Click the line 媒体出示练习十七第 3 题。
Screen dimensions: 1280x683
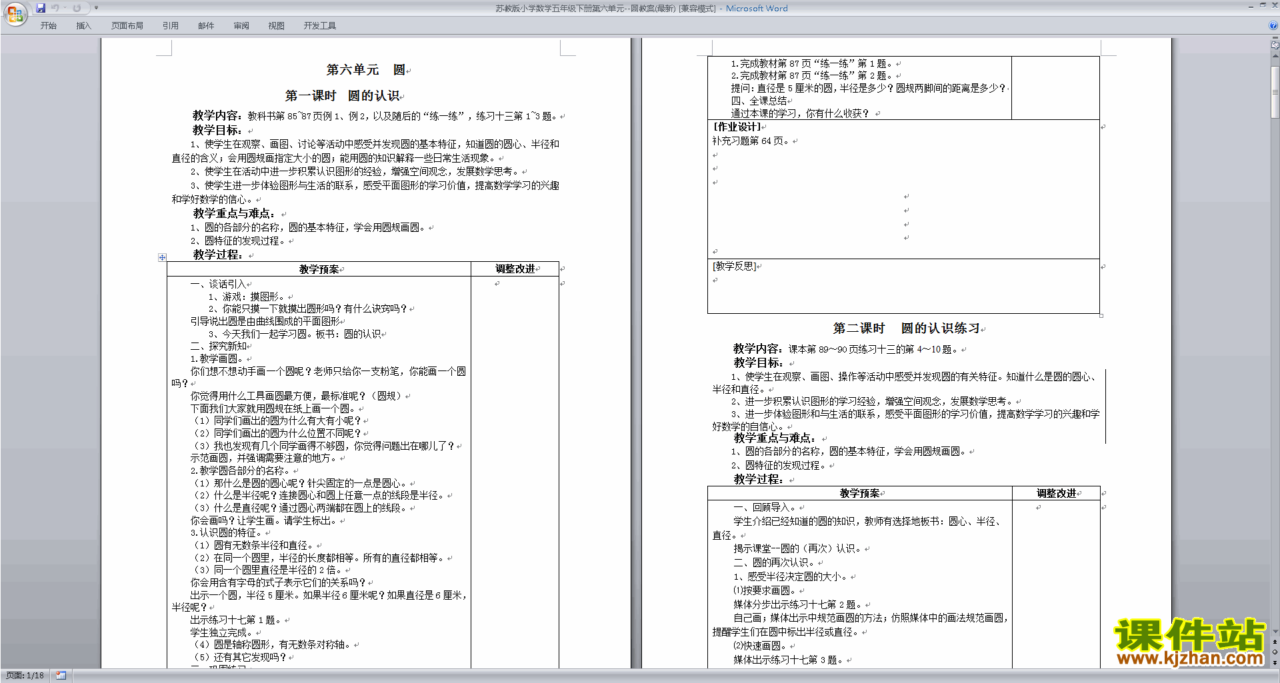789,660
